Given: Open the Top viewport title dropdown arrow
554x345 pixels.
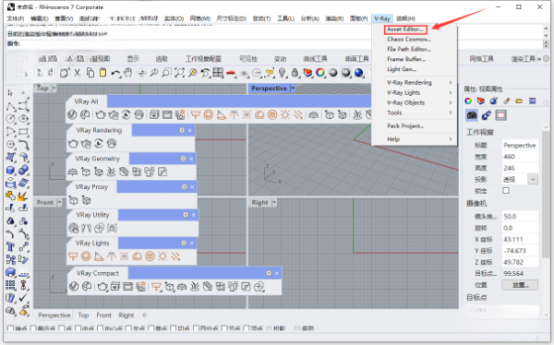Looking at the screenshot, I should click(54, 88).
